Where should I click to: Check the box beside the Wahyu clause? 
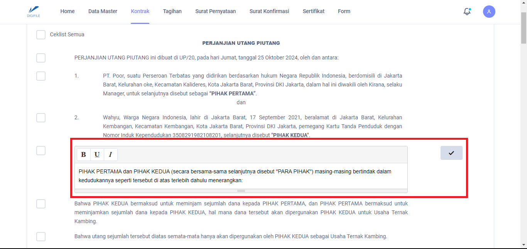tap(41, 118)
